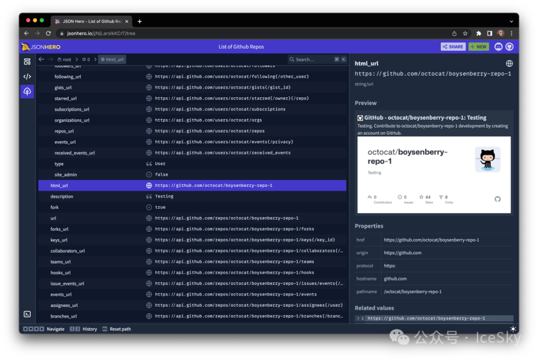The width and height of the screenshot is (538, 359).
Task: Select the tree view sidebar icon
Action: coord(27,91)
